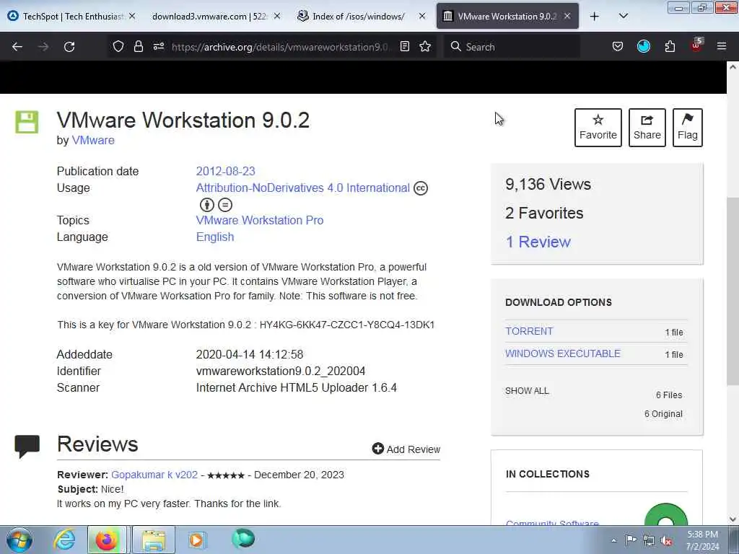Open tracking protection shield icon

point(118,46)
